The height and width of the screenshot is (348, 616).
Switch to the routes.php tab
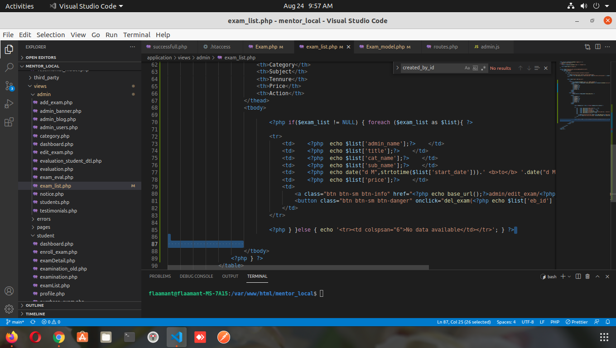445,47
